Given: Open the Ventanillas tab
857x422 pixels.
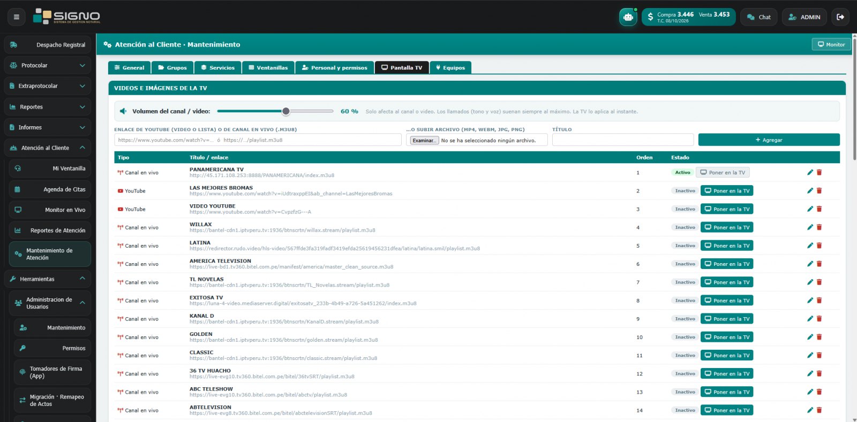Looking at the screenshot, I should tap(268, 68).
